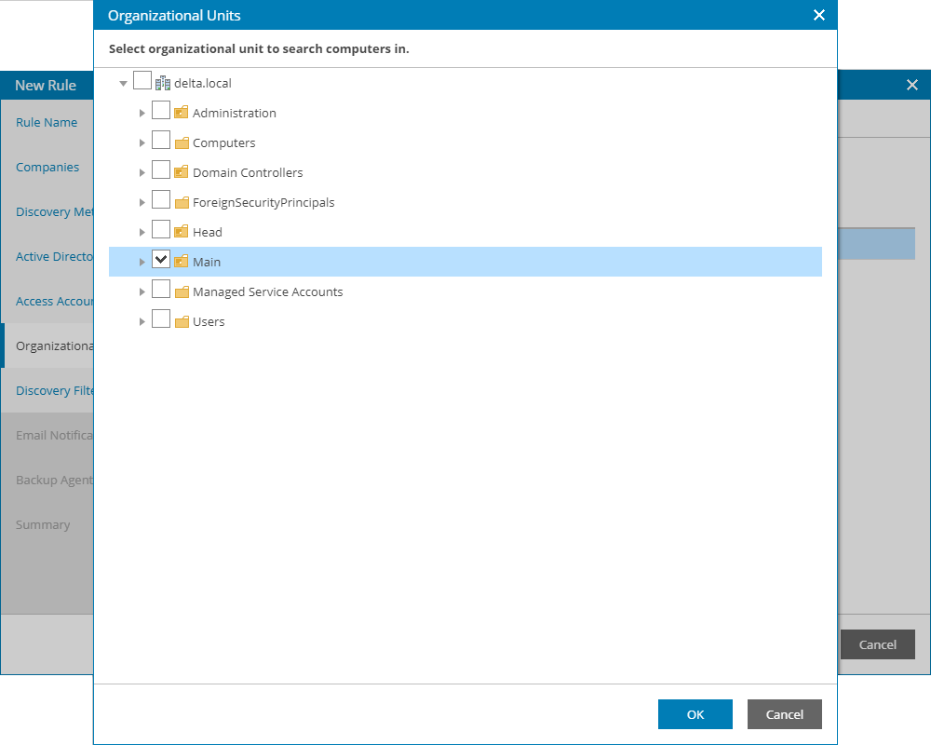Go to the Companies wizard step

click(47, 167)
